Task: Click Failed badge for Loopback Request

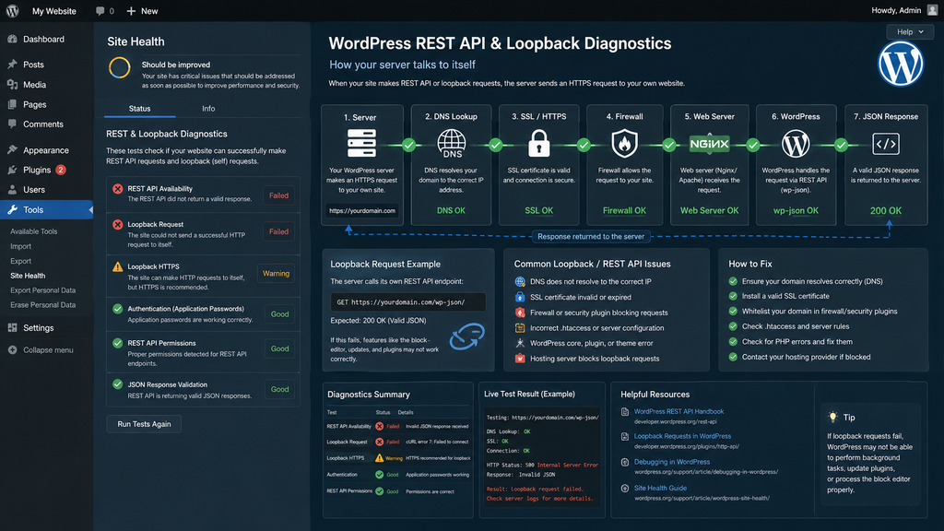Action: 278,231
